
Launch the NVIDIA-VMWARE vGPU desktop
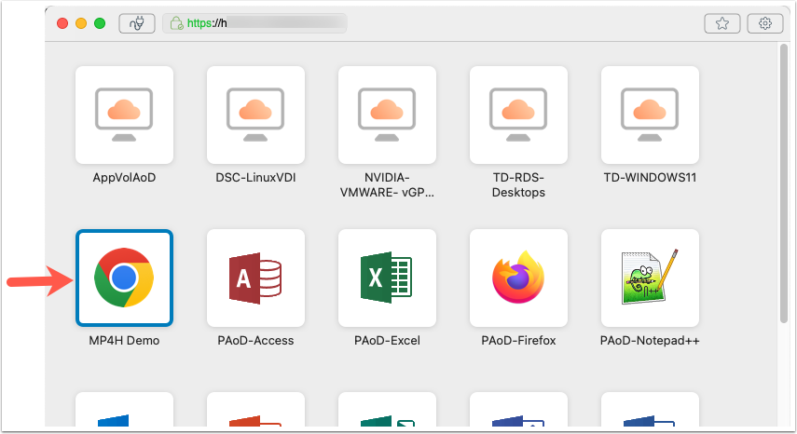pyautogui.click(x=388, y=115)
